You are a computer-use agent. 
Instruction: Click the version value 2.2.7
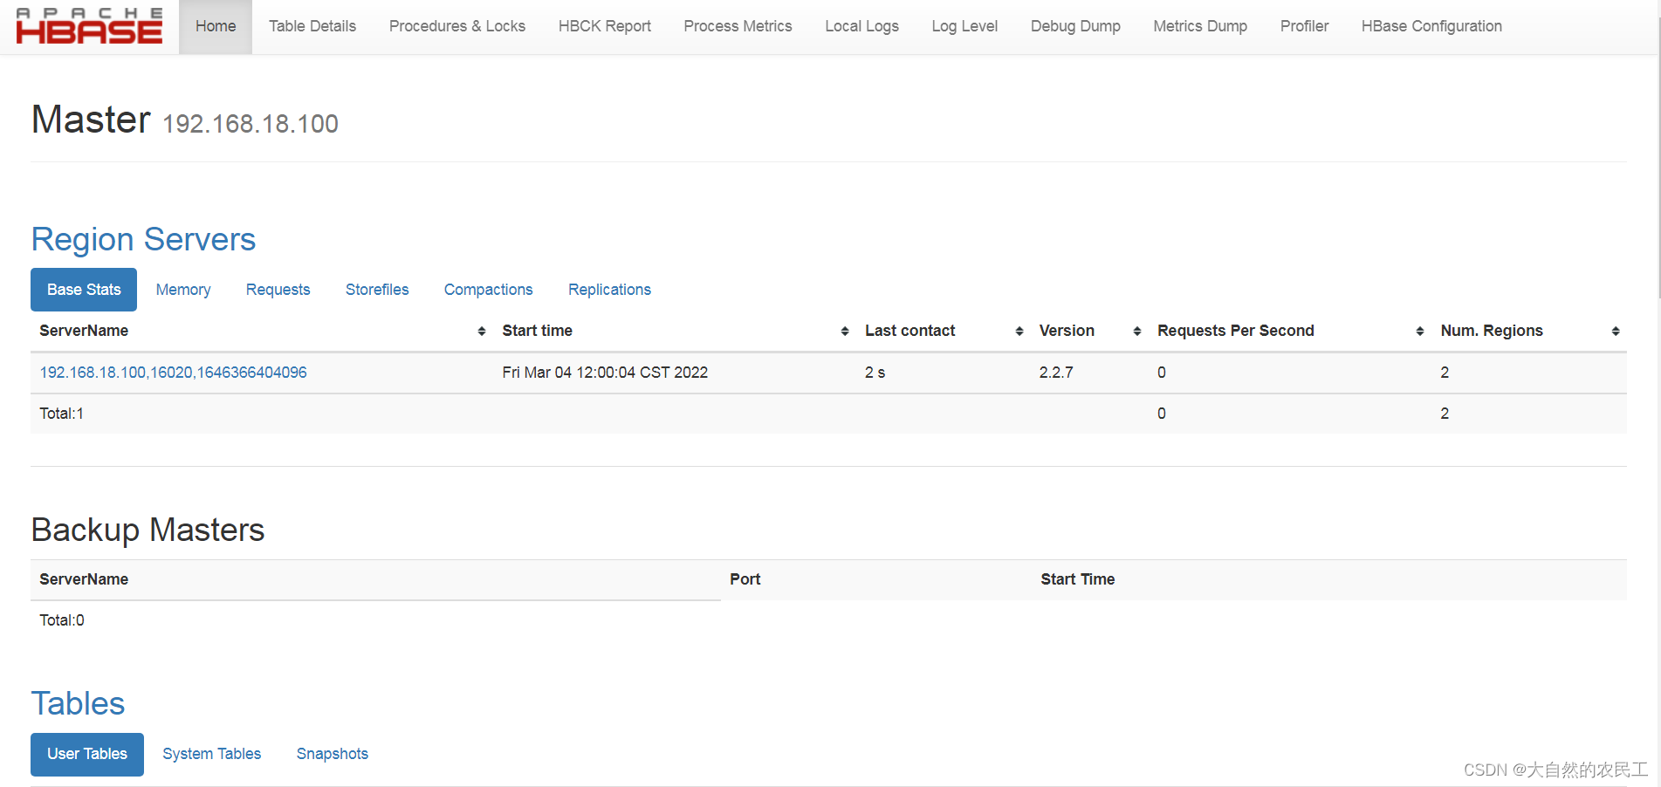click(1056, 373)
